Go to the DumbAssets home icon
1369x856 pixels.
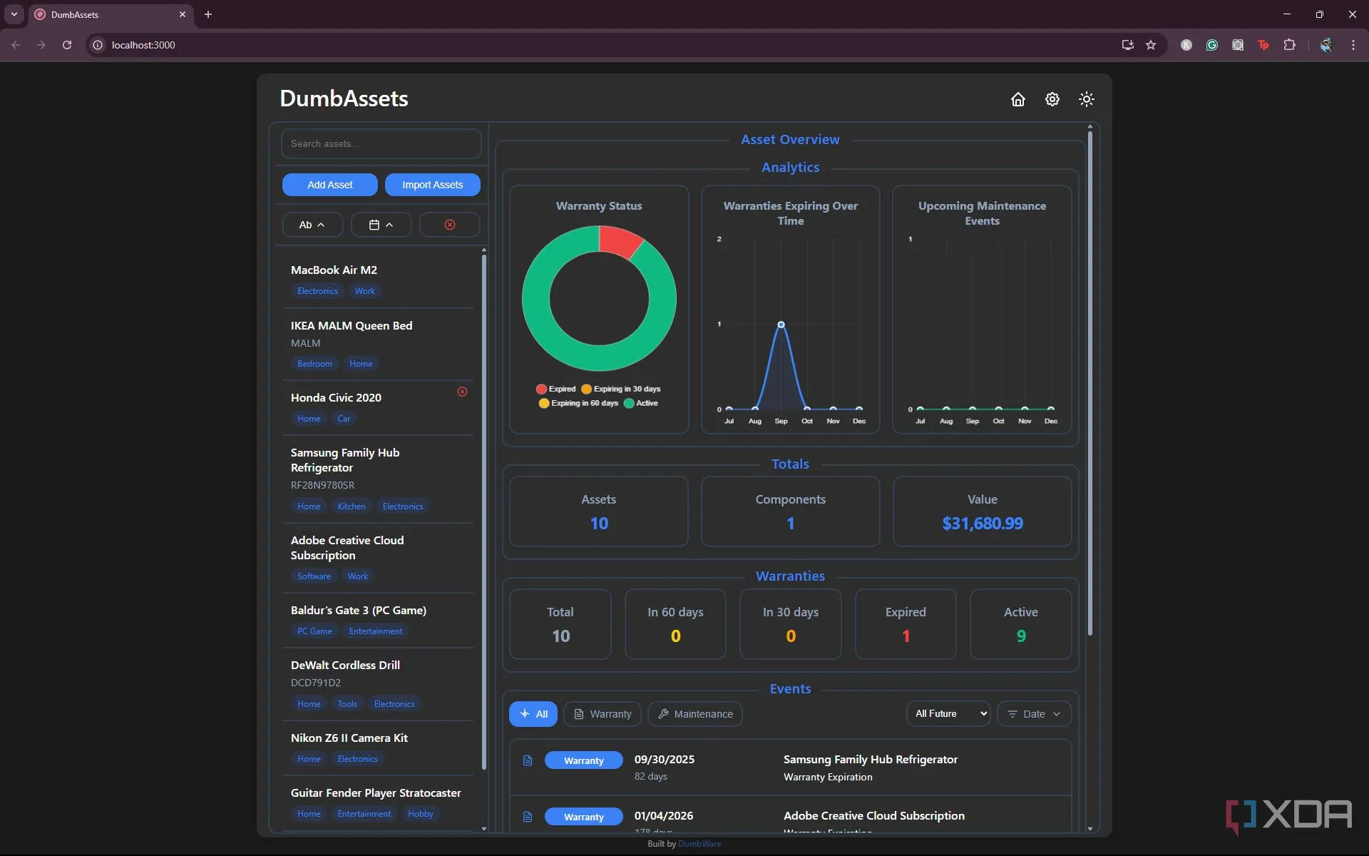1017,99
